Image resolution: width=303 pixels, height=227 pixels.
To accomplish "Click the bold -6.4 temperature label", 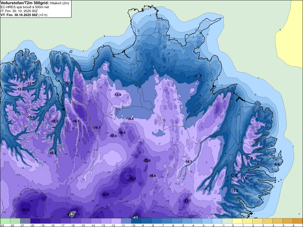I will (277, 164).
